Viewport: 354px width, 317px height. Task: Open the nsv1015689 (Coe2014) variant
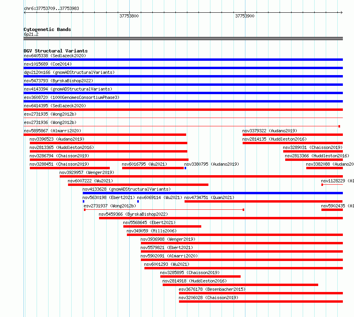coord(48,64)
